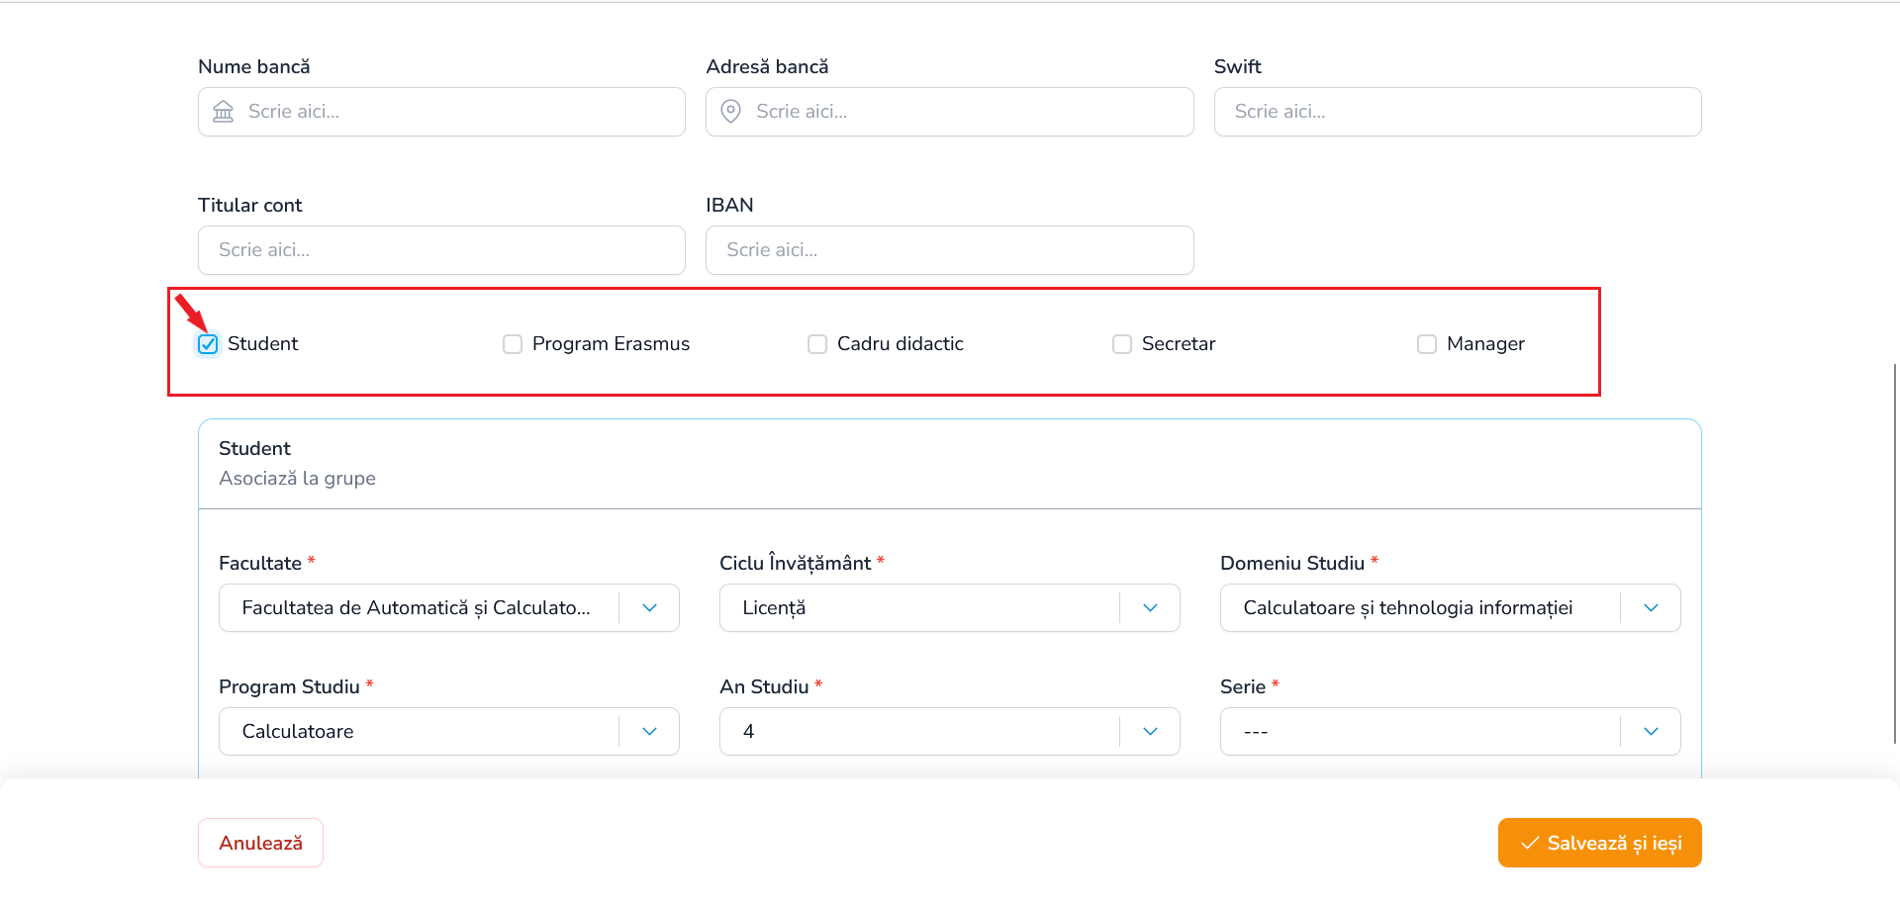Click the vertical page scrollbar
Viewport: 1900px width, 906px height.
pyautogui.click(x=1895, y=554)
